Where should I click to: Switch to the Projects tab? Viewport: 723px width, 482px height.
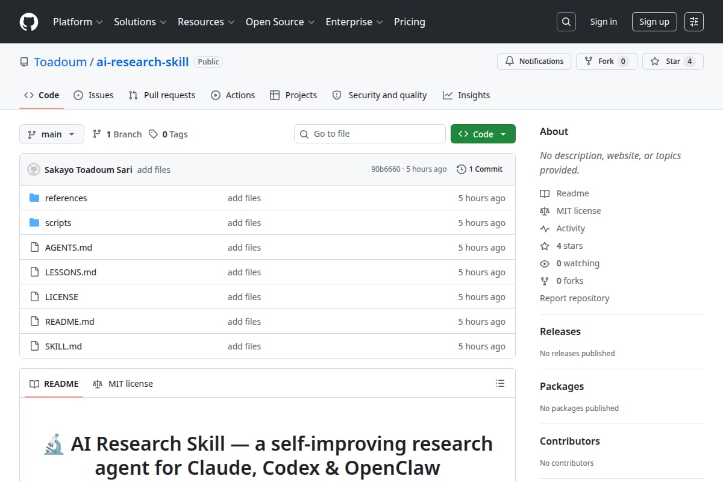[293, 95]
